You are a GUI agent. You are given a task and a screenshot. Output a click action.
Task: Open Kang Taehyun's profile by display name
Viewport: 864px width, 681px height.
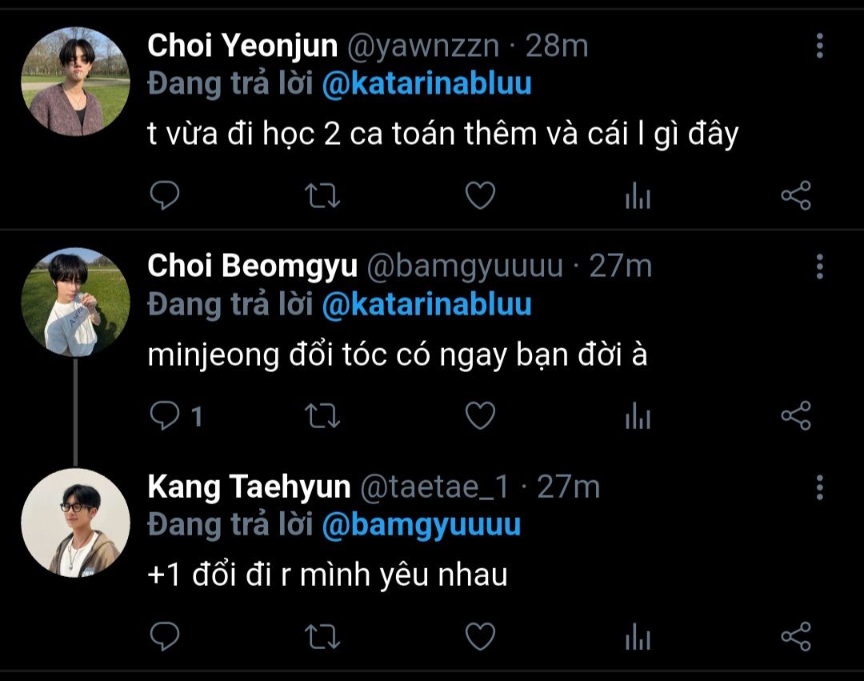(x=249, y=487)
